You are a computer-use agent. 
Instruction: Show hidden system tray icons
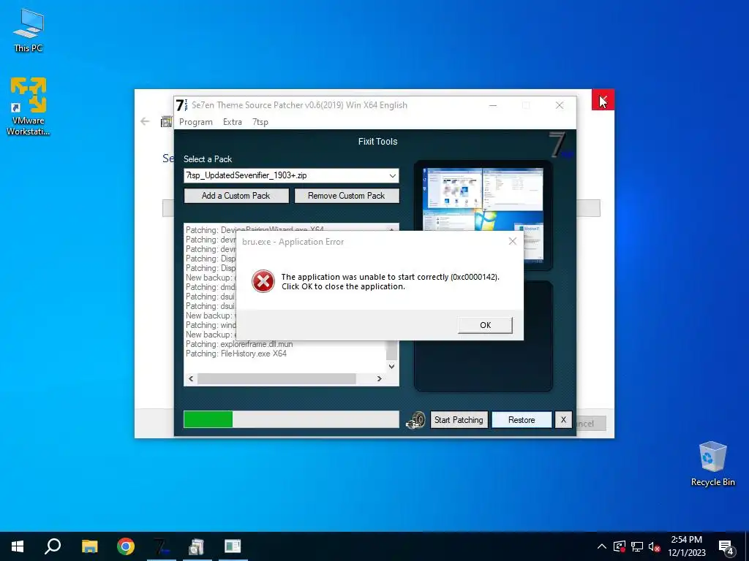(x=602, y=546)
